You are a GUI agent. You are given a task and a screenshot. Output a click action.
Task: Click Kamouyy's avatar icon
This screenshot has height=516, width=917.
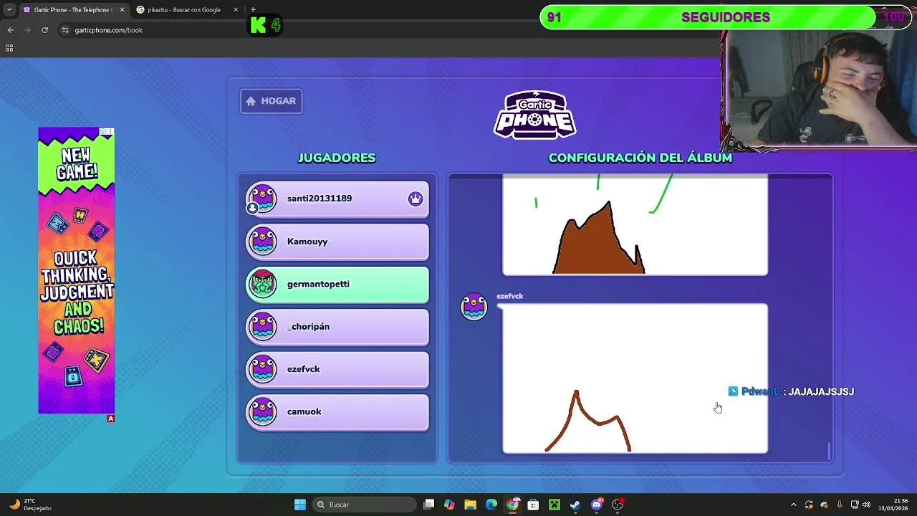point(262,242)
